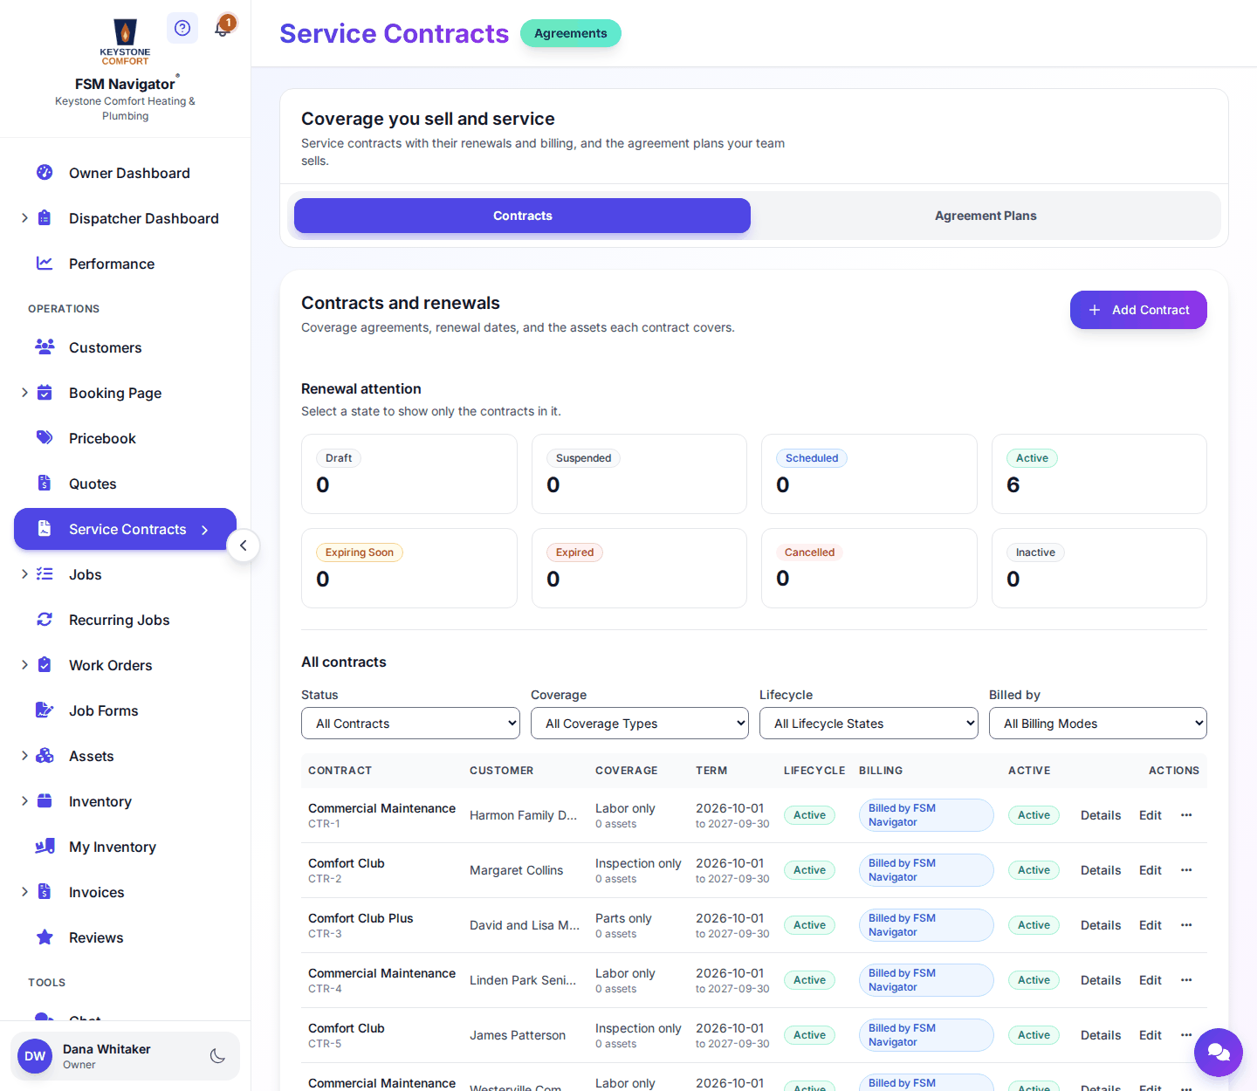Click the Agreements badge
Viewport: 1257px width, 1091px height.
coord(571,33)
